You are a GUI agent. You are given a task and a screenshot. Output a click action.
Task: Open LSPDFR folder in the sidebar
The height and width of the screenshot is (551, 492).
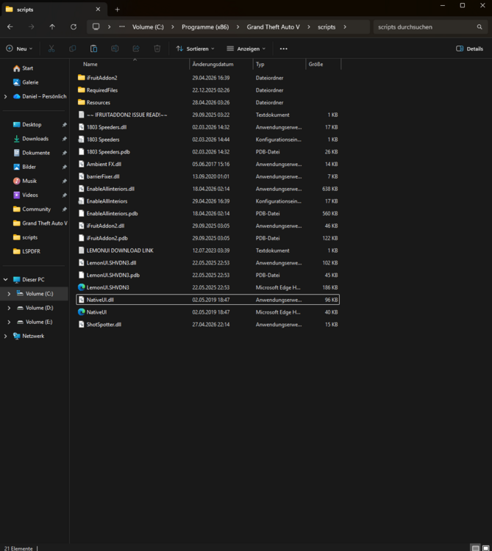31,251
